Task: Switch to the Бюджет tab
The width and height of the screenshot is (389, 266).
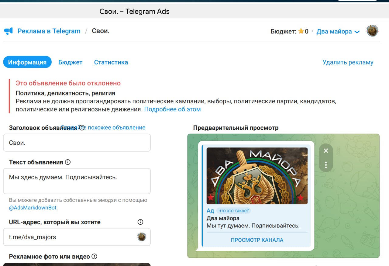Action: pos(71,62)
